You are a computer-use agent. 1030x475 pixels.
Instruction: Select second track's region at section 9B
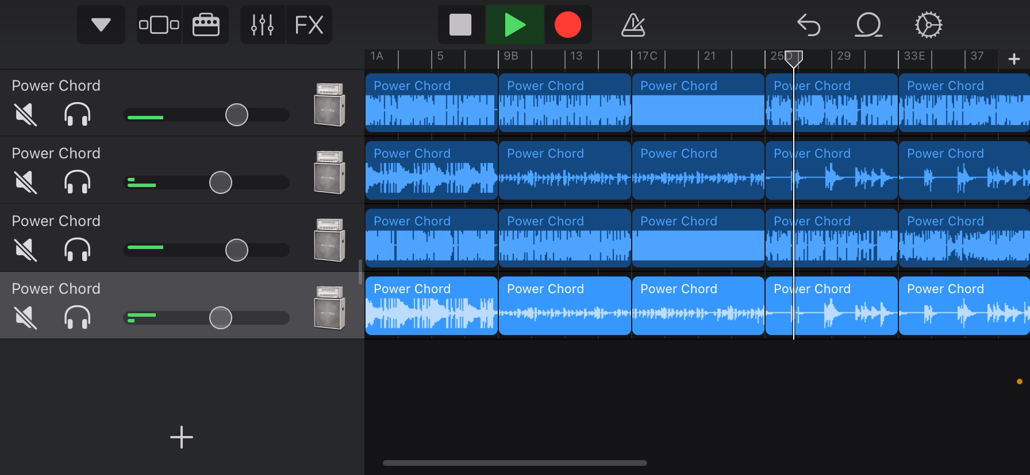565,170
